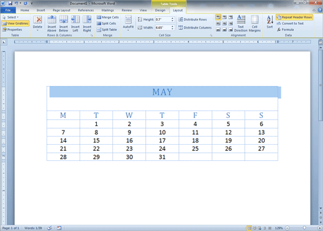Switch to the Mailings tab
323x231 pixels.
tap(107, 10)
